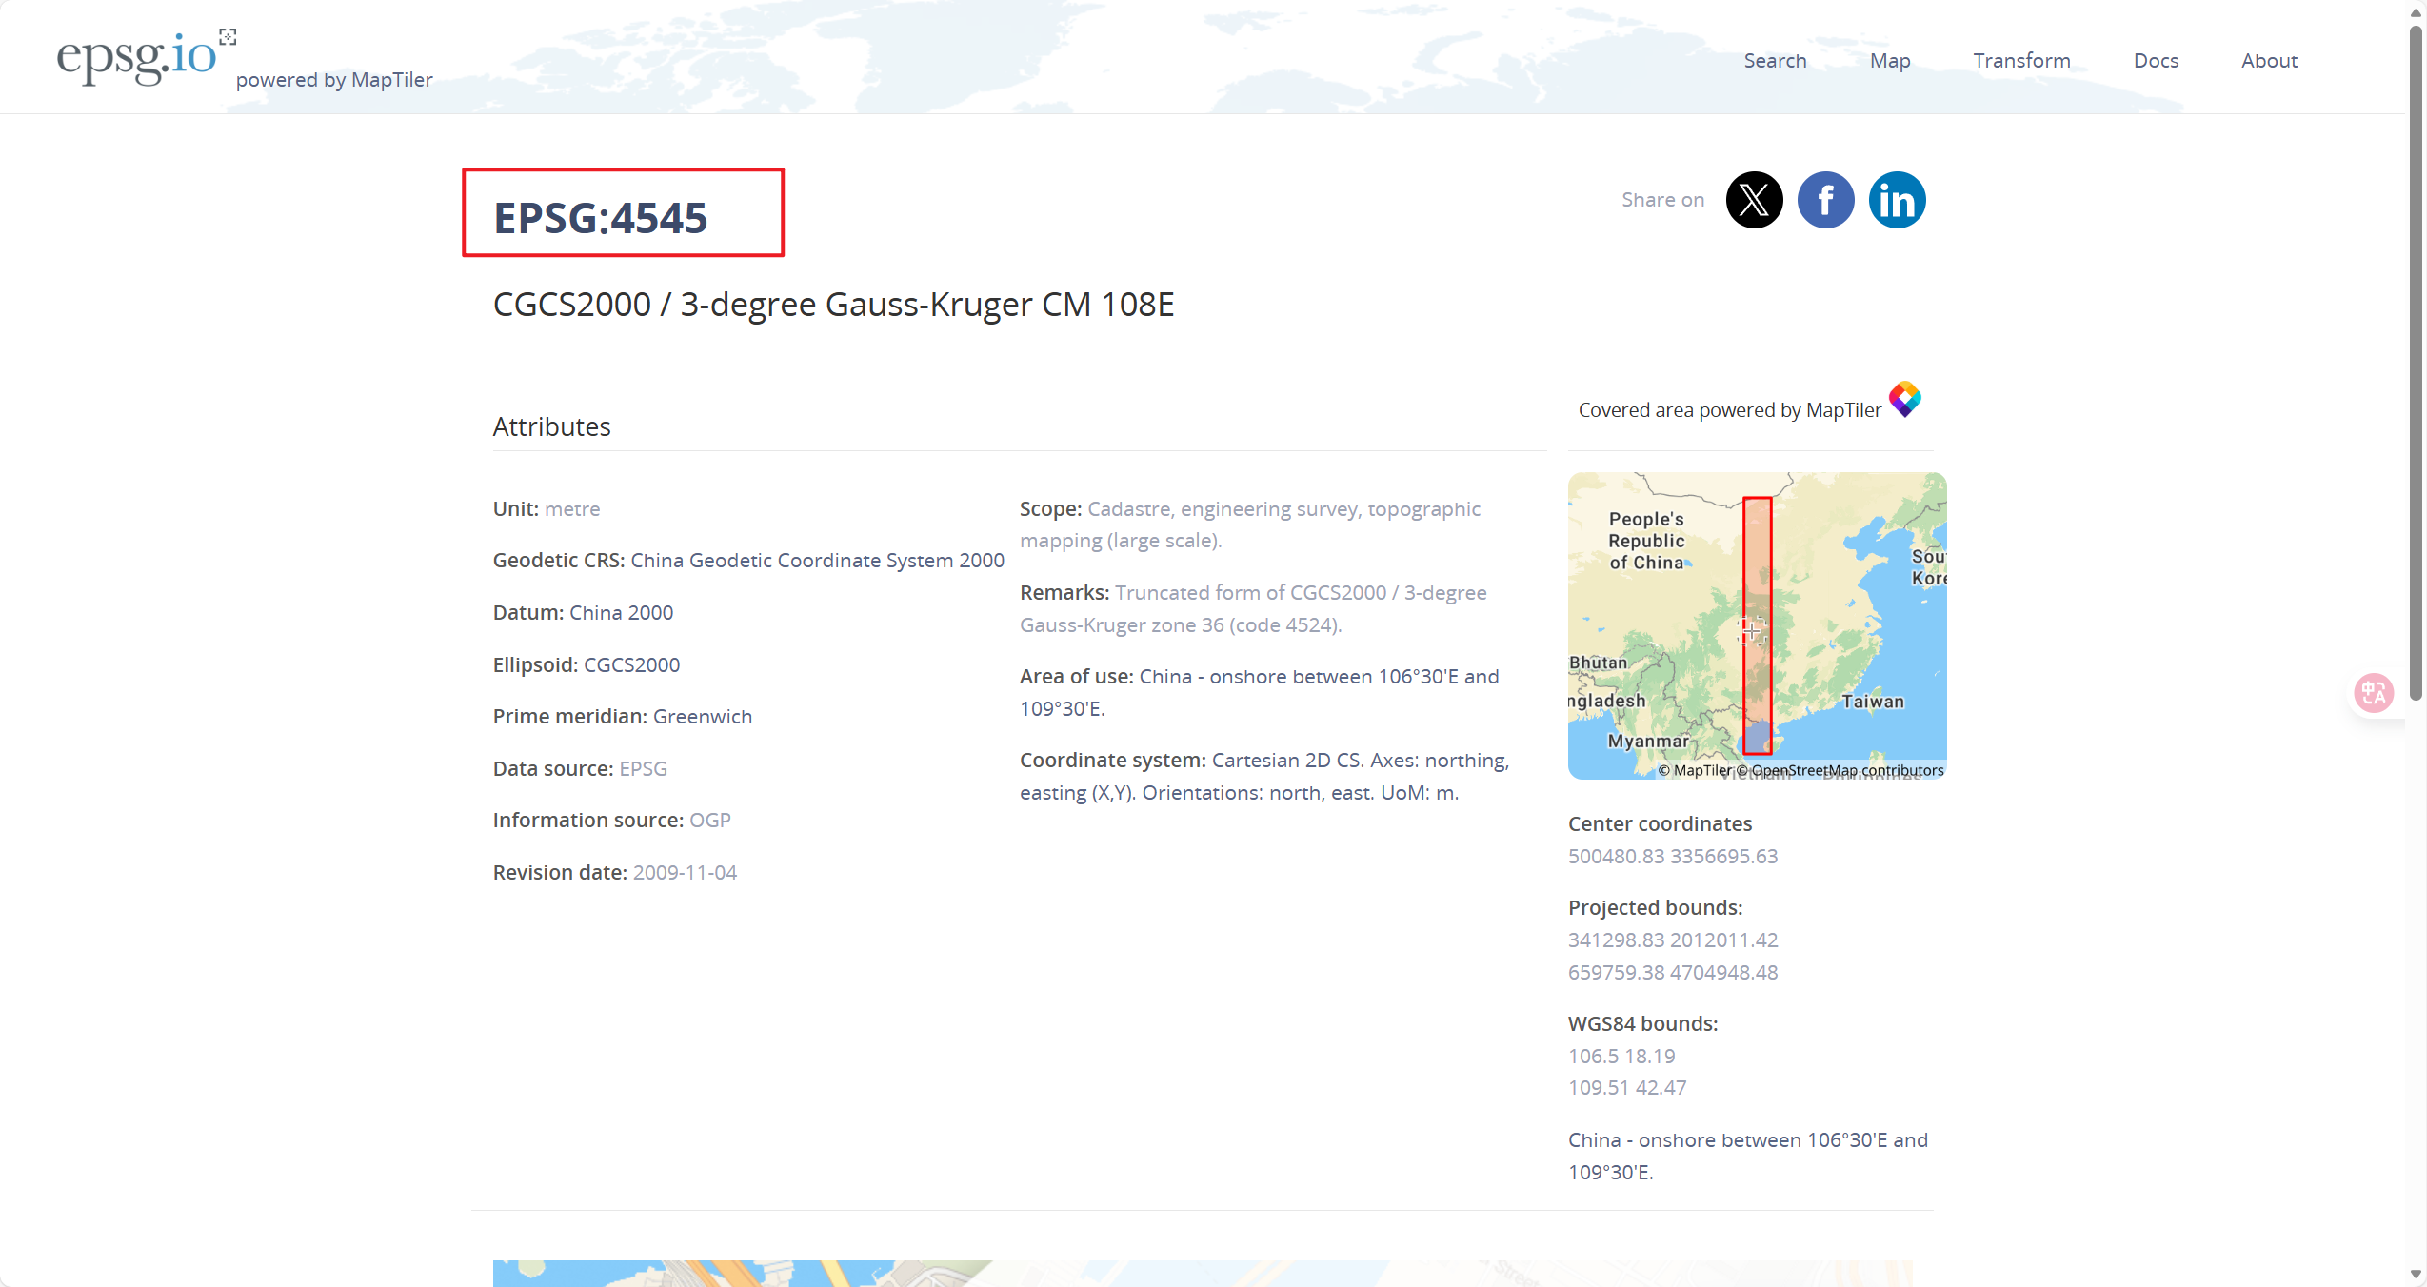The width and height of the screenshot is (2427, 1287).
Task: Click the MapTiler colorful logo icon
Action: coord(1904,399)
